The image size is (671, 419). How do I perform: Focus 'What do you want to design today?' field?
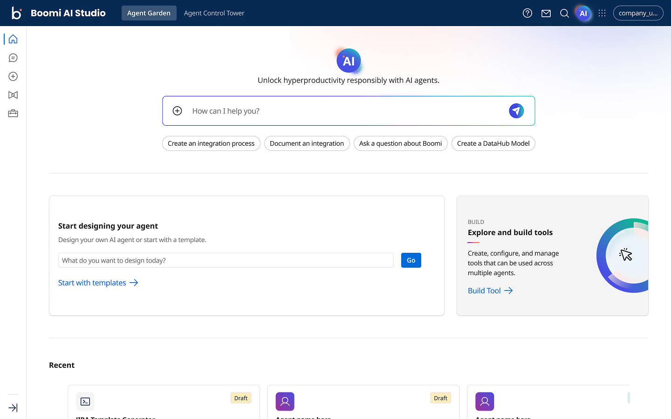pyautogui.click(x=226, y=260)
